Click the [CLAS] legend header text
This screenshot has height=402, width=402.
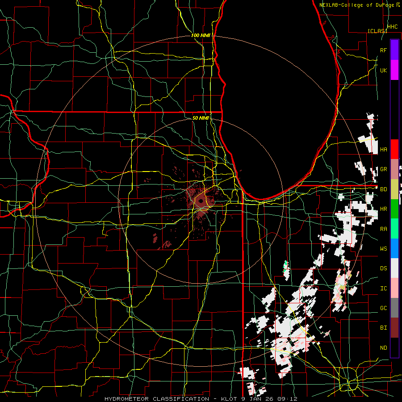[x=377, y=31]
